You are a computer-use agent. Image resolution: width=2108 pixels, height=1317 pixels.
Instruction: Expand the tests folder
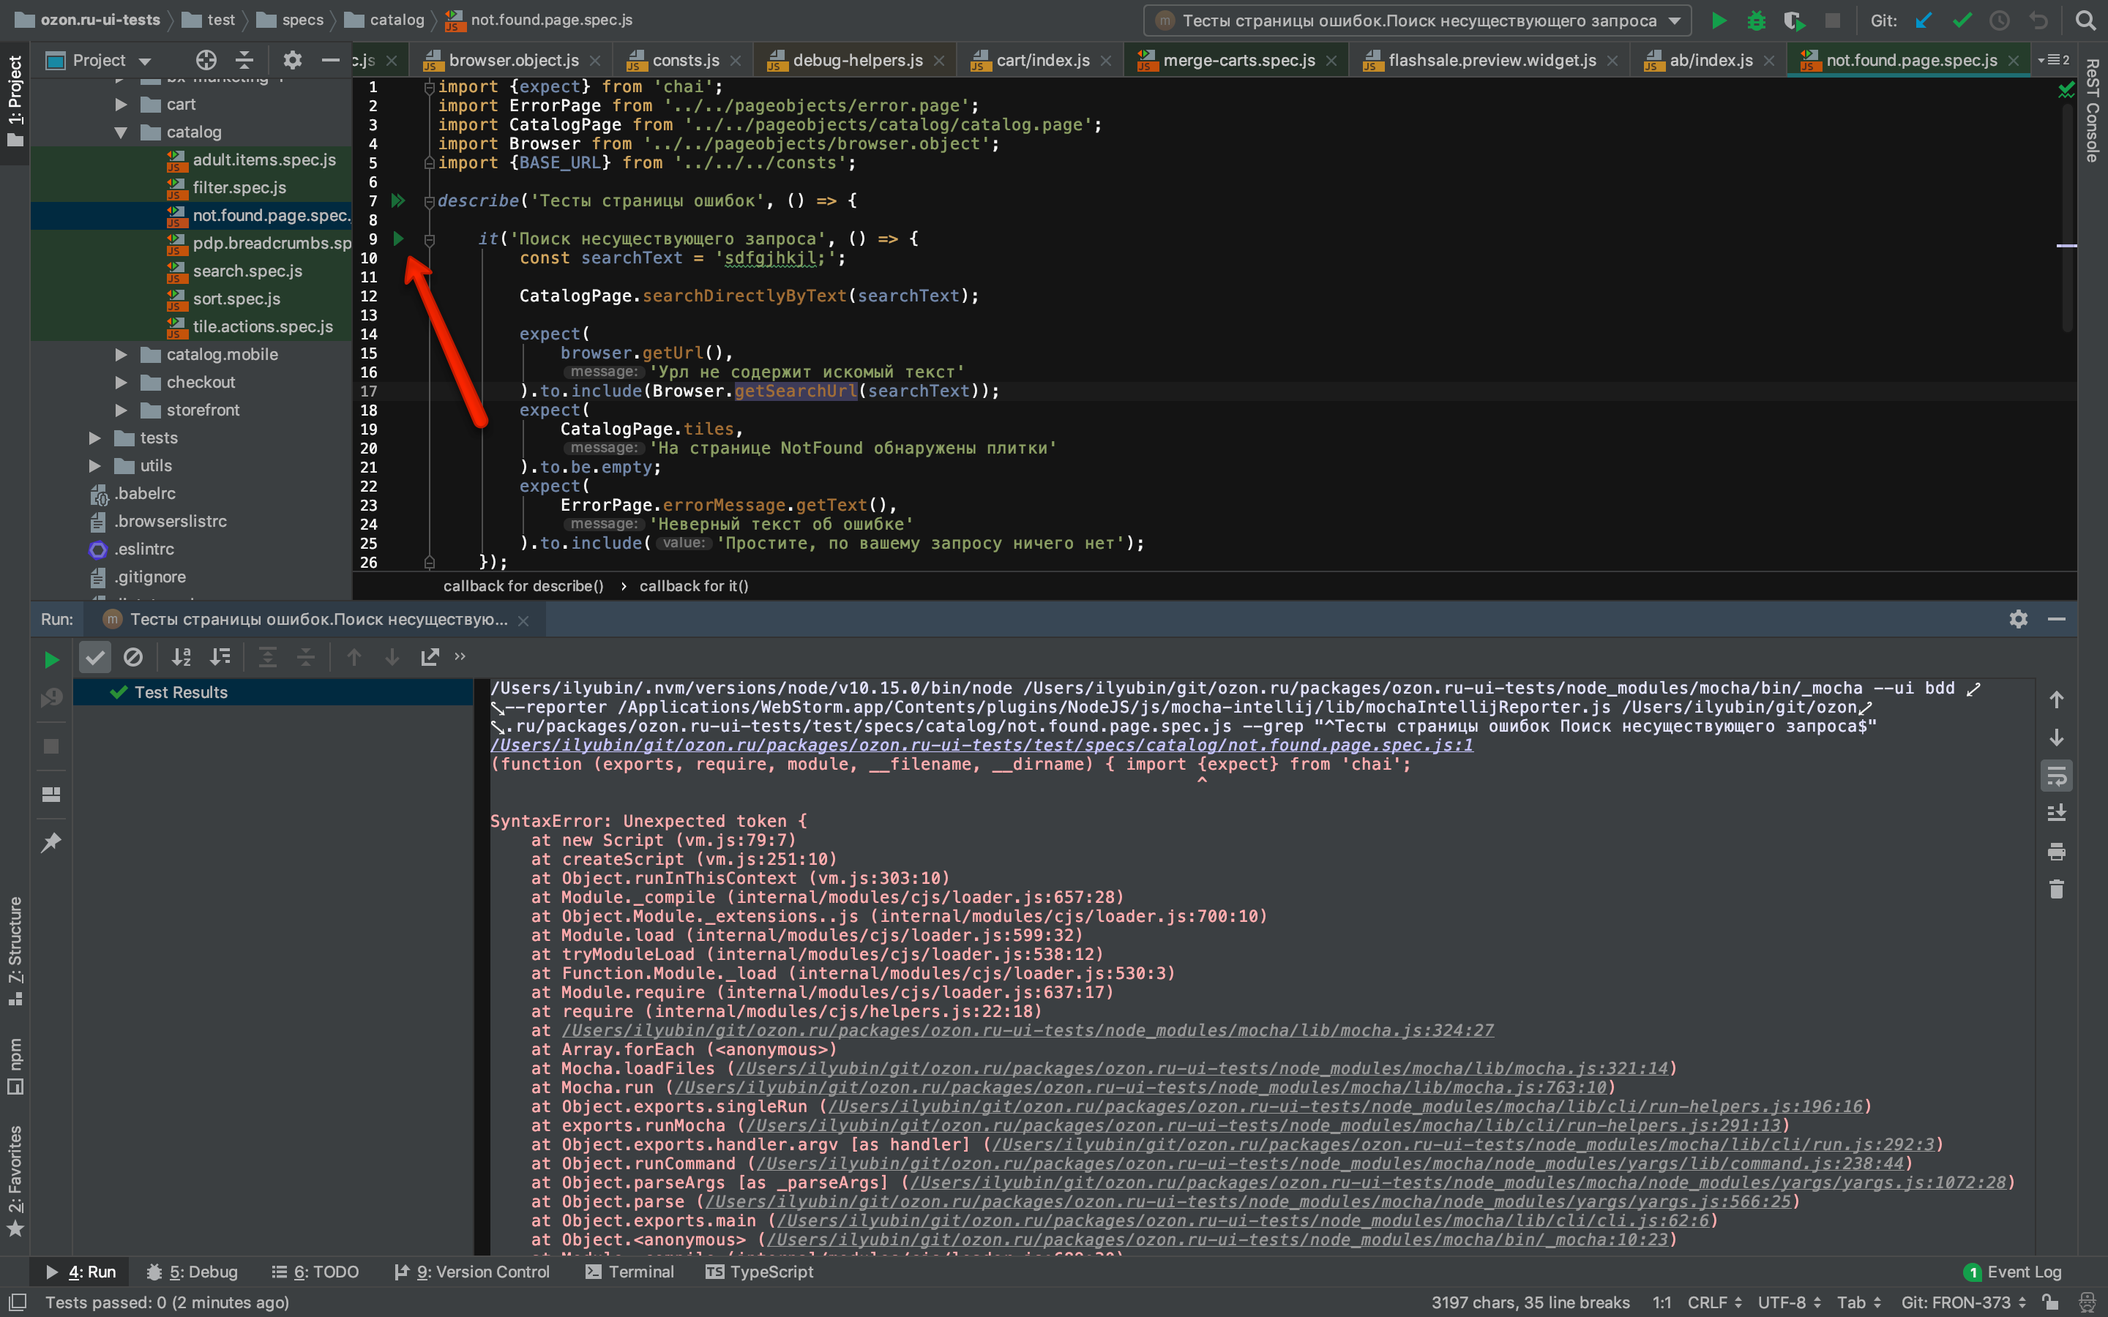tap(95, 438)
